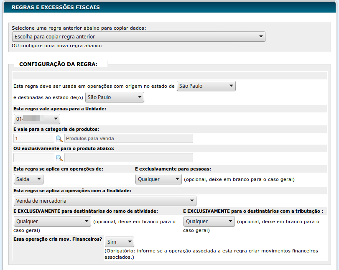Click the empty exclusive product description field
The height and width of the screenshot is (270, 339).
128,158
